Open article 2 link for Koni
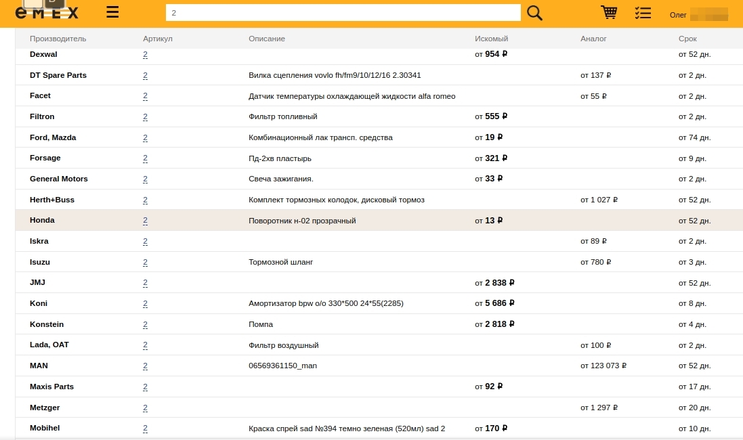 click(x=145, y=303)
